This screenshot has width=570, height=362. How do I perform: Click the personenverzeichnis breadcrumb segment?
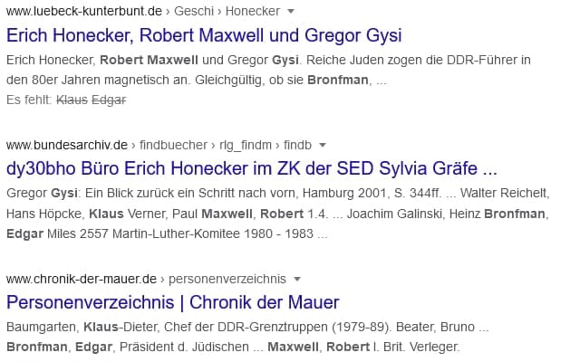click(227, 279)
